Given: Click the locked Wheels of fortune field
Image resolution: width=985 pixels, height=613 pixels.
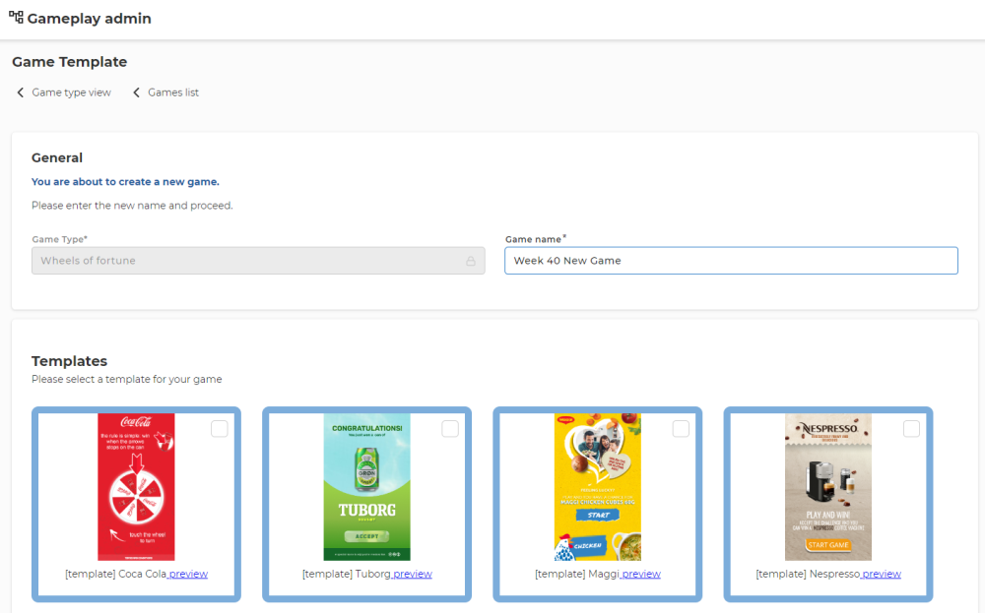Looking at the screenshot, I should pyautogui.click(x=258, y=261).
